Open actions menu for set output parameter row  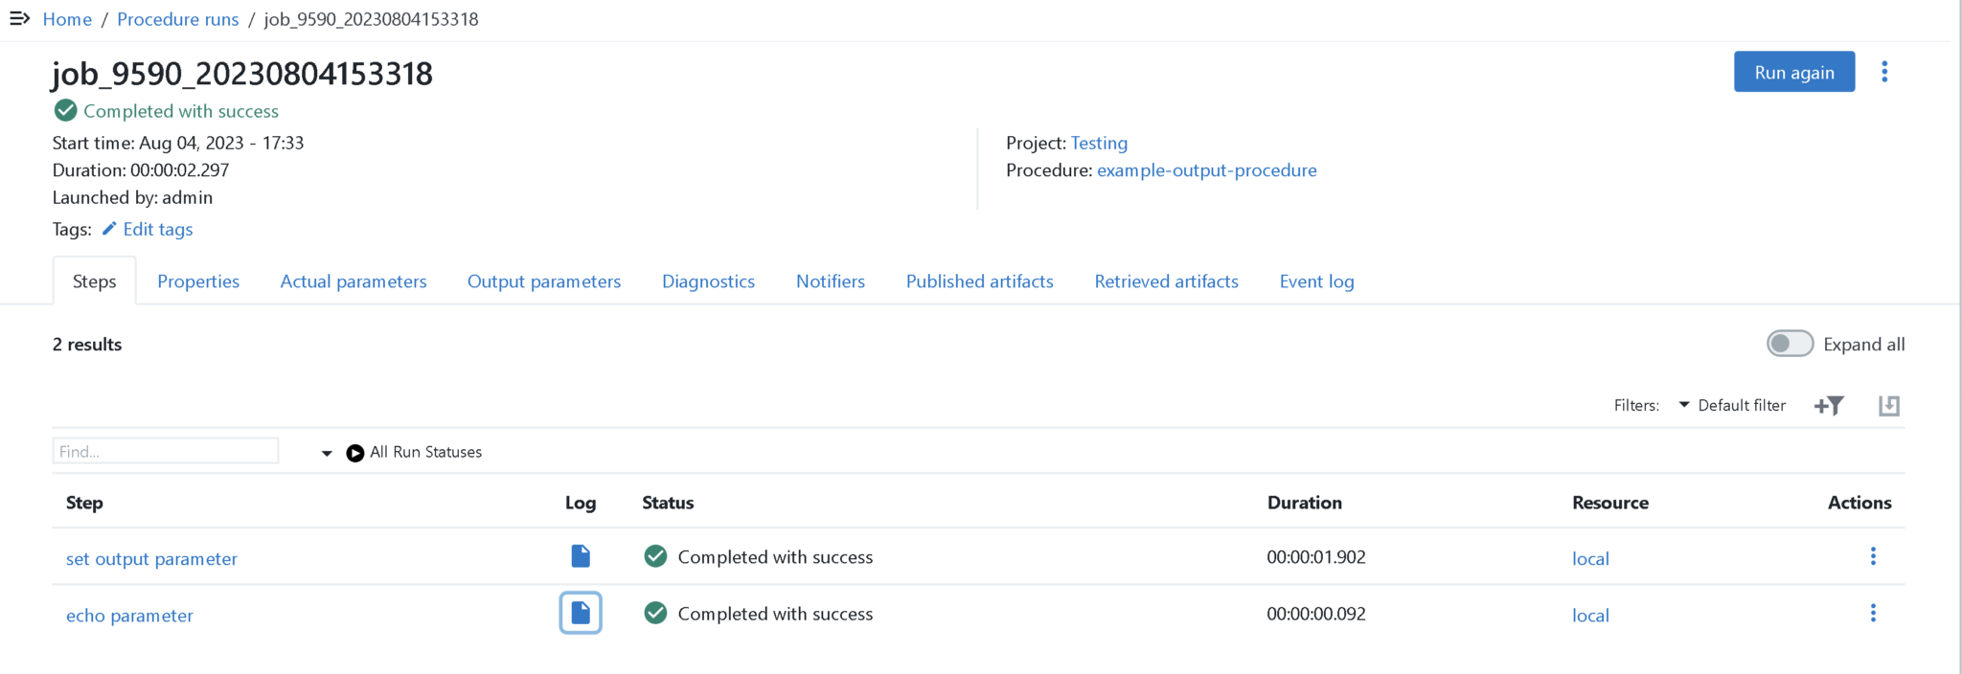click(x=1873, y=556)
